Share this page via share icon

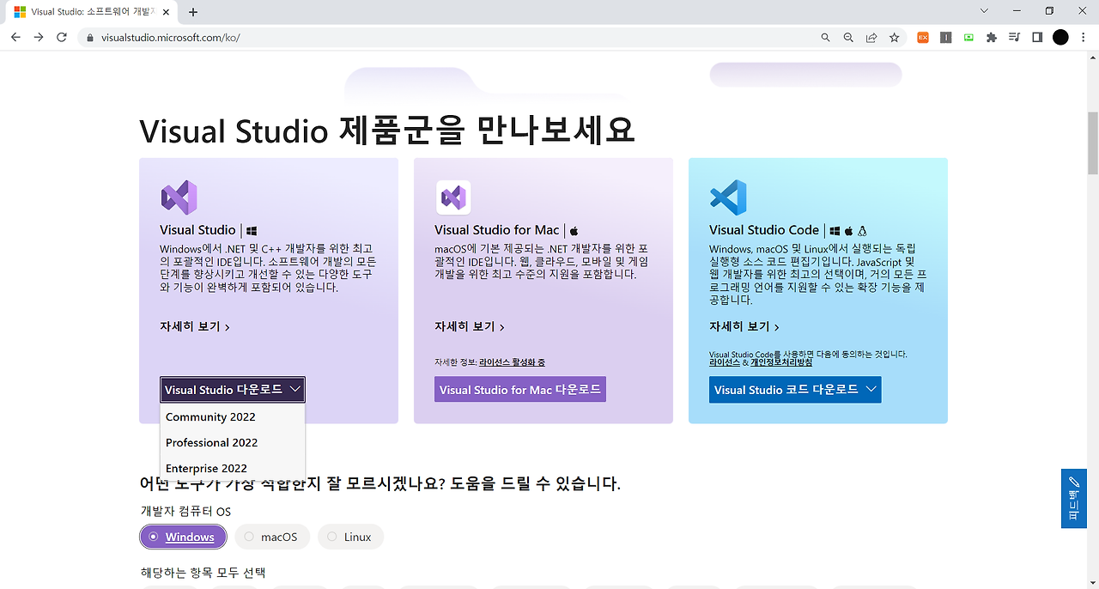coord(871,38)
